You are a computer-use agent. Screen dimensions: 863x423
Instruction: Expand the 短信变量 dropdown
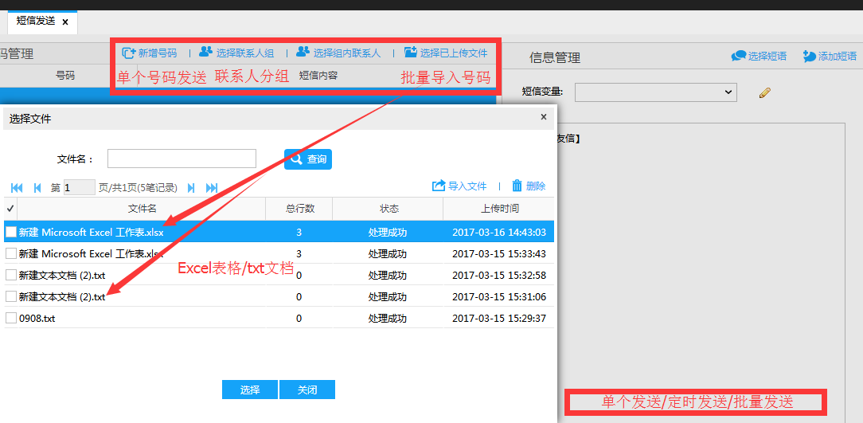click(655, 92)
